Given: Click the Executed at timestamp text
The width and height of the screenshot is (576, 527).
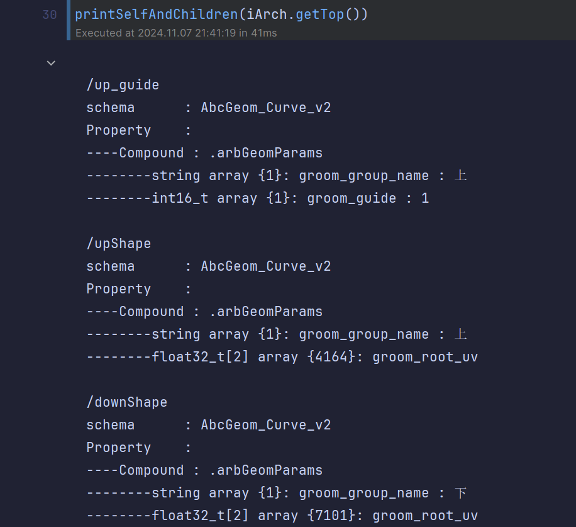Looking at the screenshot, I should point(176,33).
